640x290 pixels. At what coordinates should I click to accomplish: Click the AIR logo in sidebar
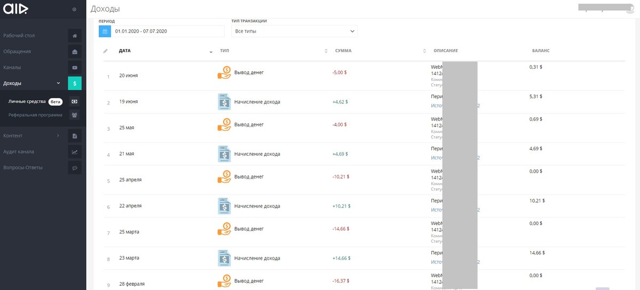(x=15, y=9)
